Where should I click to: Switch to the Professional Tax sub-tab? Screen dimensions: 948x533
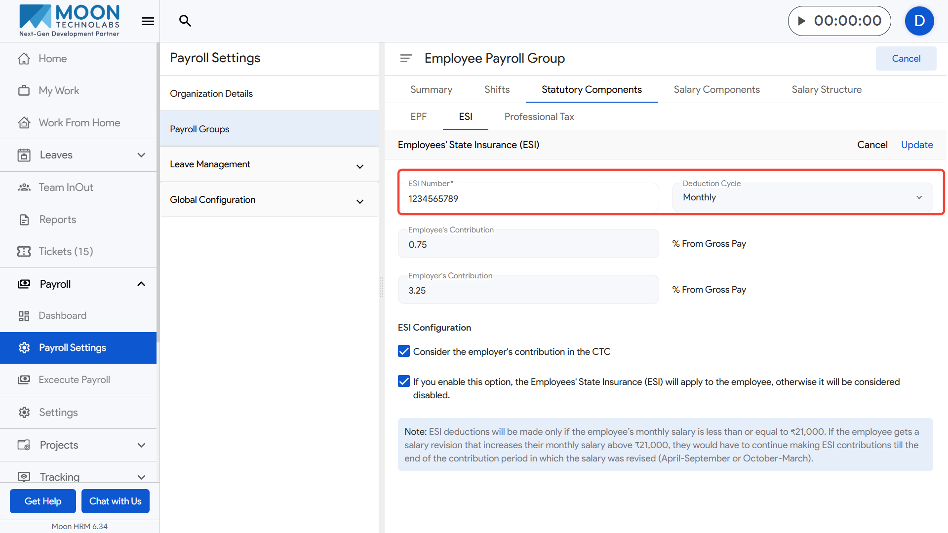point(539,116)
